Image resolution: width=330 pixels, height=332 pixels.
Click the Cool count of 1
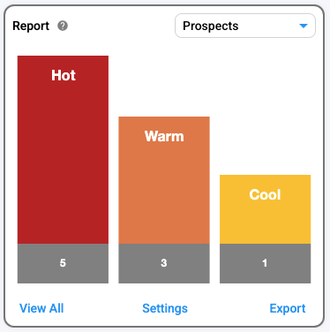pos(265,263)
